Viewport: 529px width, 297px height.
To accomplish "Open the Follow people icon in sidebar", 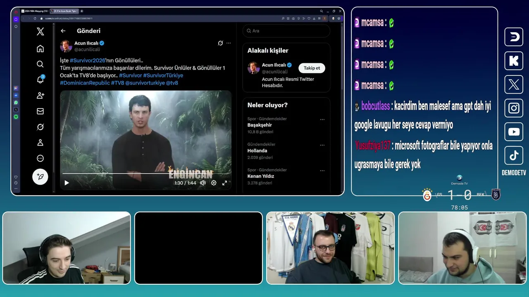I will pyautogui.click(x=40, y=95).
